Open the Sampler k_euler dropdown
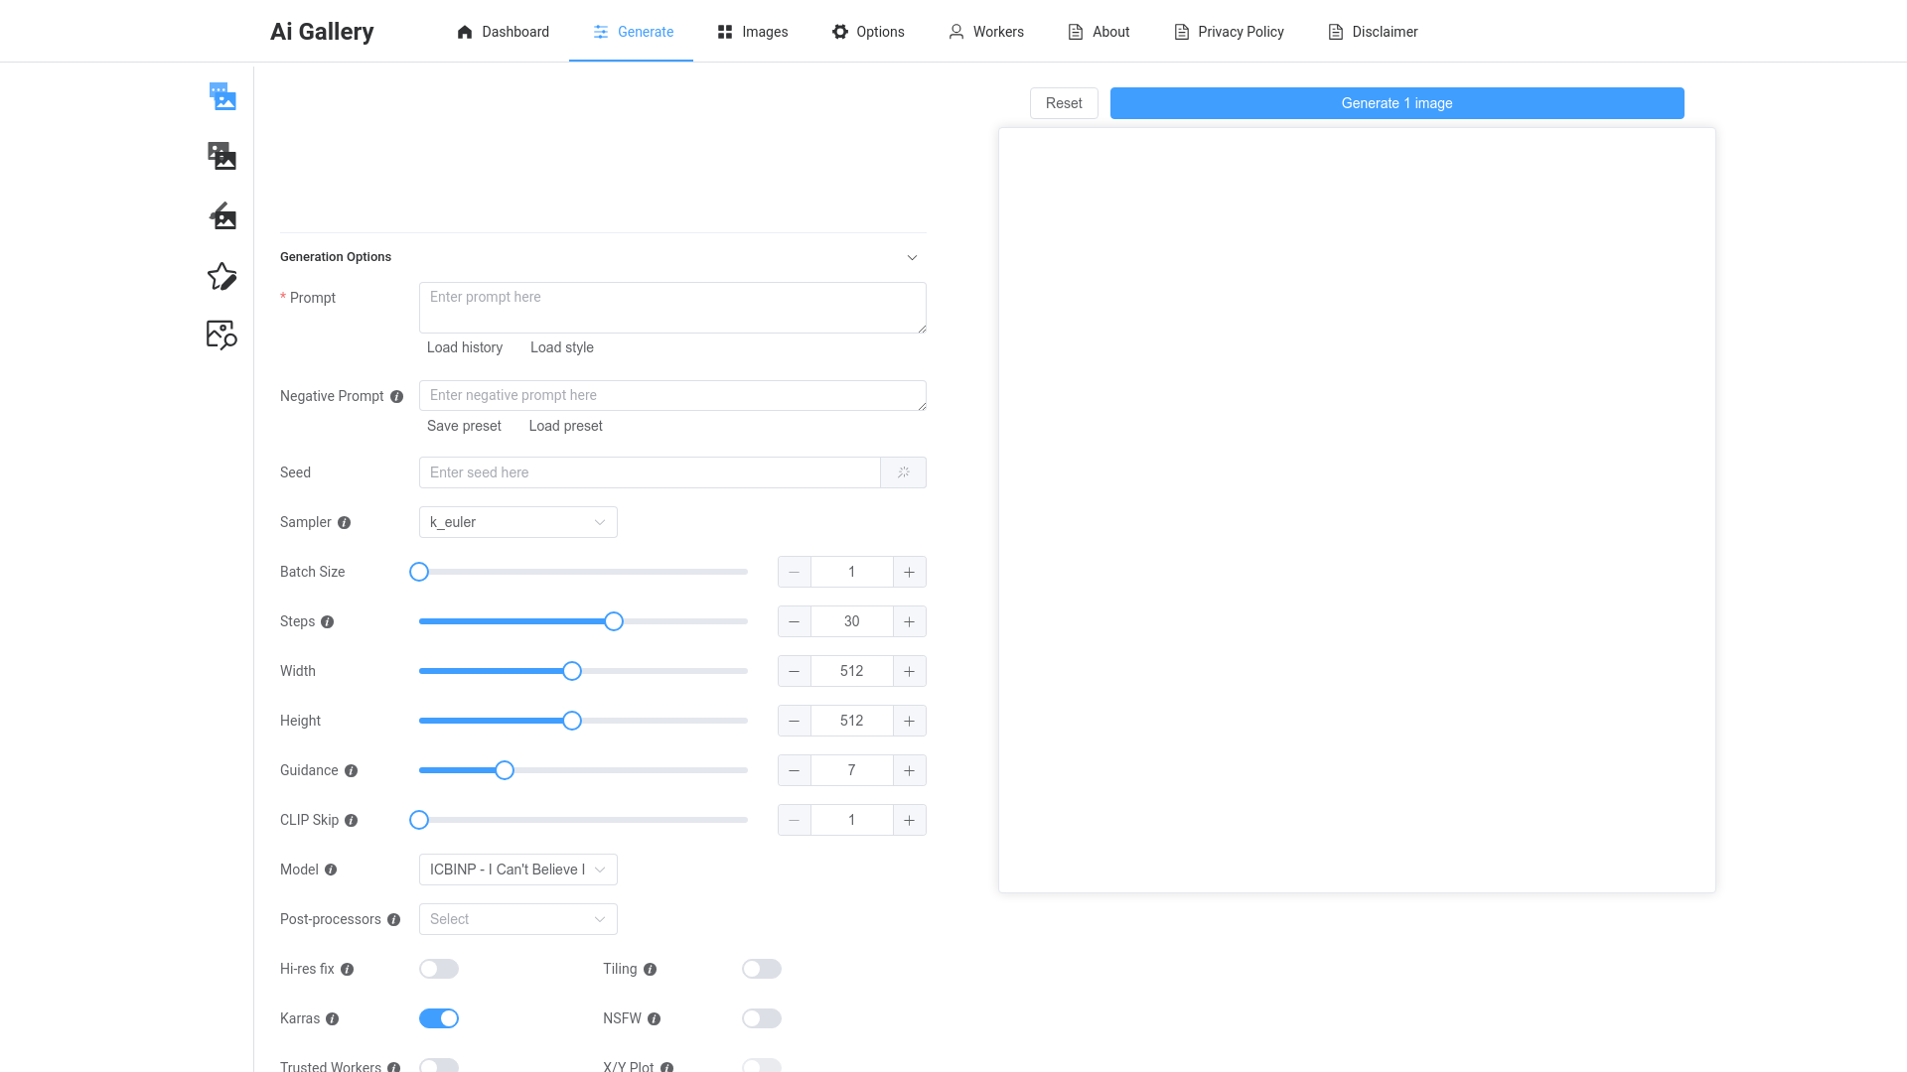1907x1072 pixels. [x=517, y=522]
